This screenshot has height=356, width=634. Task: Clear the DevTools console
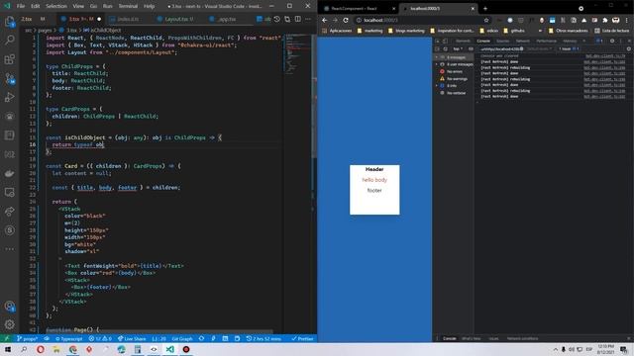pos(445,48)
